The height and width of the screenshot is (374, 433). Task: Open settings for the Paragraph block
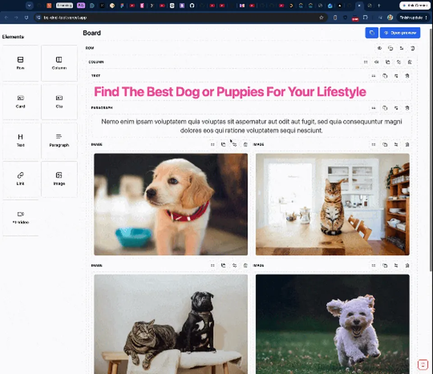click(396, 108)
